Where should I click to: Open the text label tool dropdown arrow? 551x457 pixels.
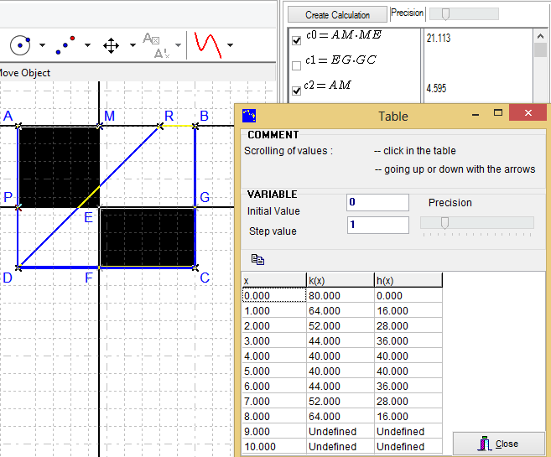pos(178,45)
